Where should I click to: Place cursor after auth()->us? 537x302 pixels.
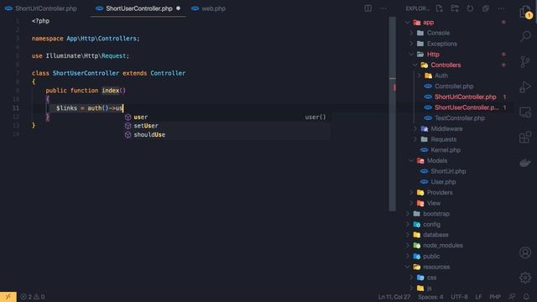[123, 108]
